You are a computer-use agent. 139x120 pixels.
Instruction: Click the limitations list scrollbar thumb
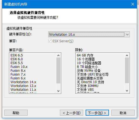click(x=127, y=70)
